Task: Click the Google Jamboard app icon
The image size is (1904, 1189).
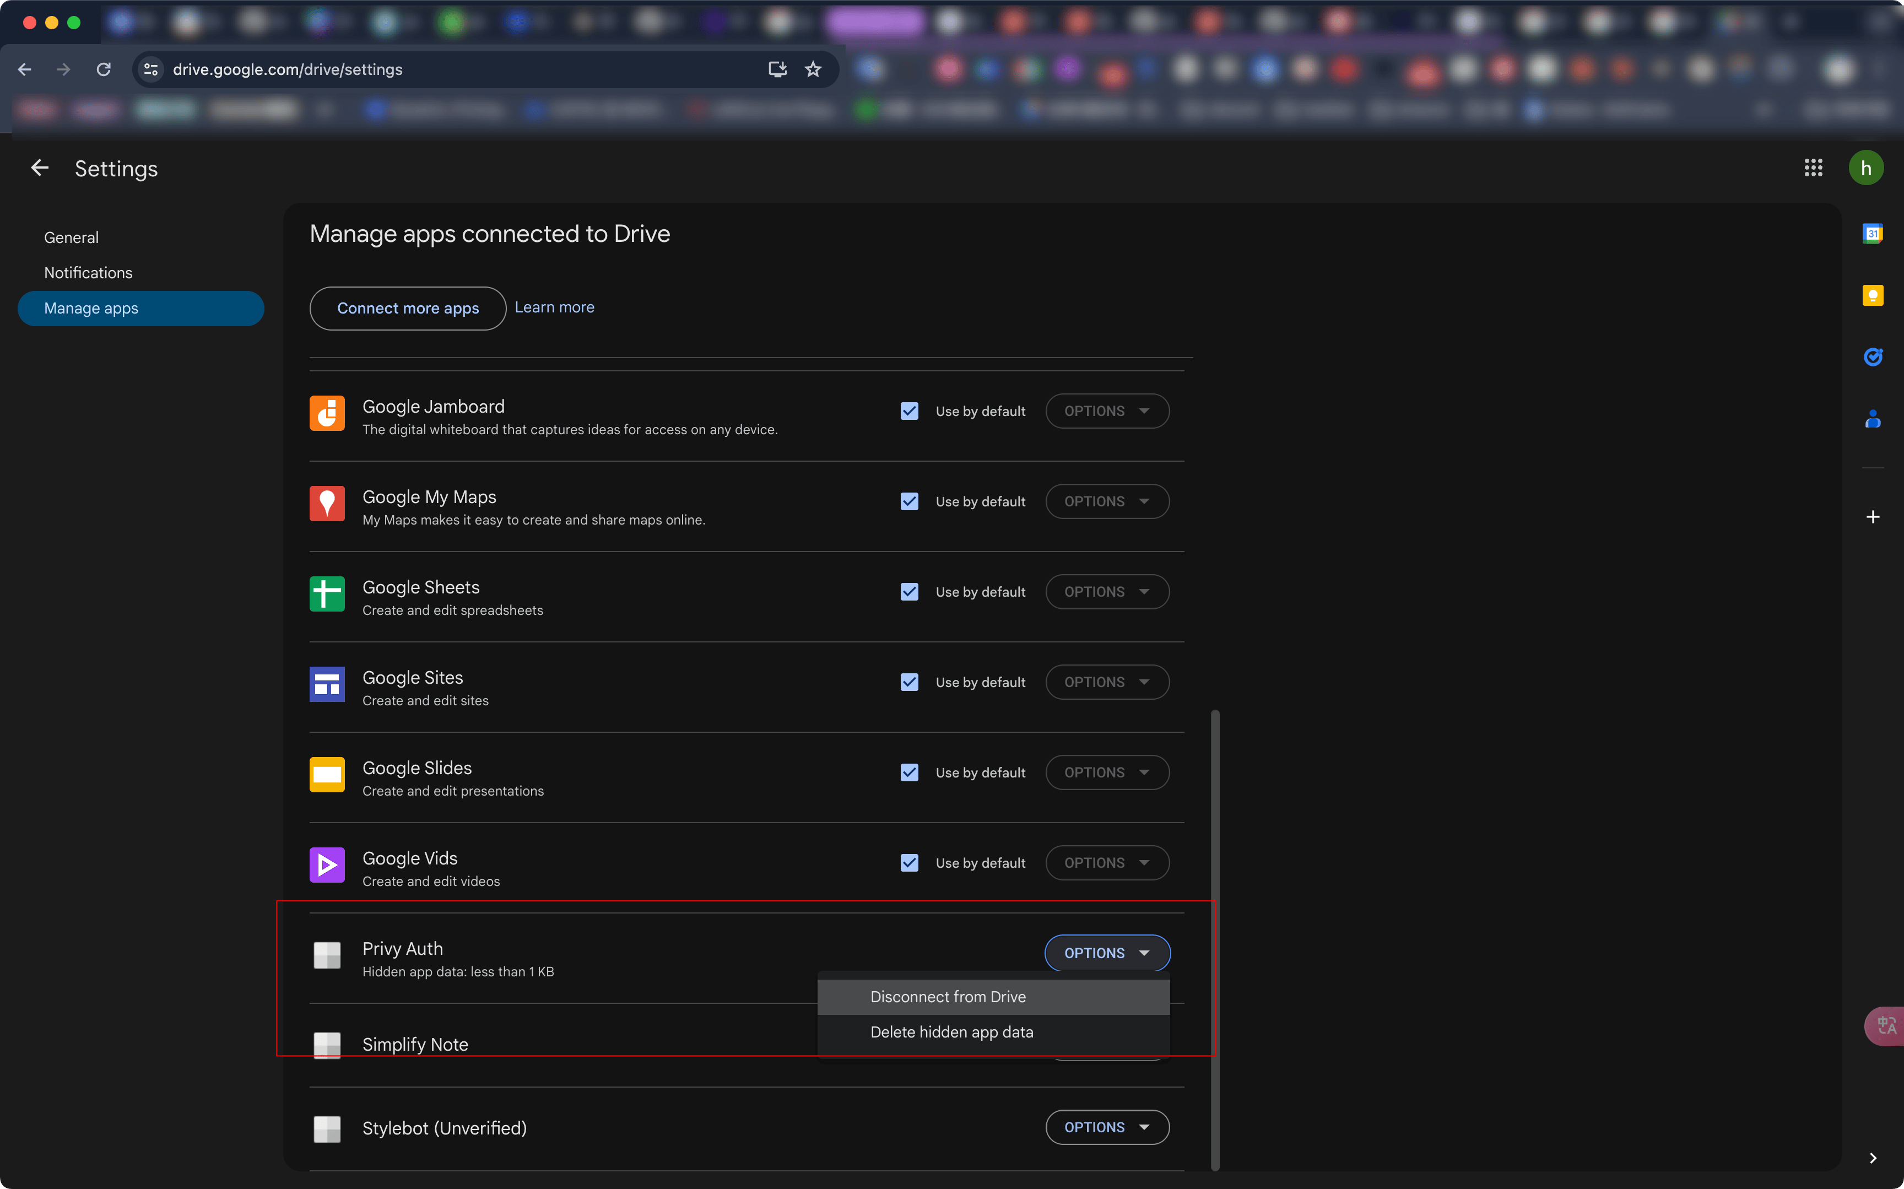Action: point(327,413)
